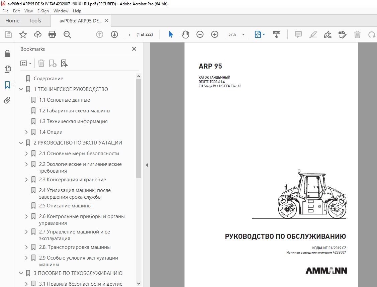Delete selected bookmark trash icon

click(x=41, y=64)
